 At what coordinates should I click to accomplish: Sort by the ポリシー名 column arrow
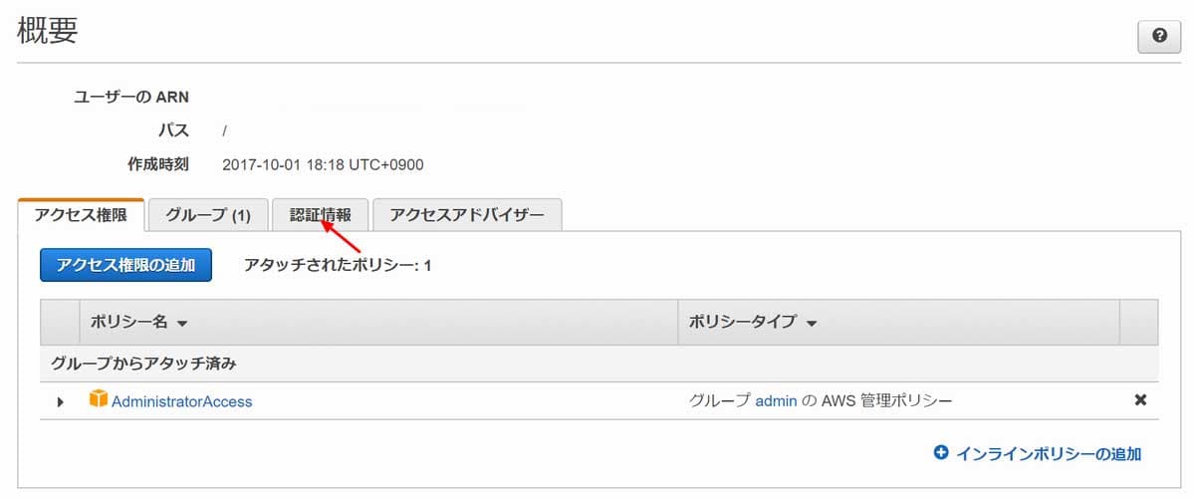coord(182,324)
